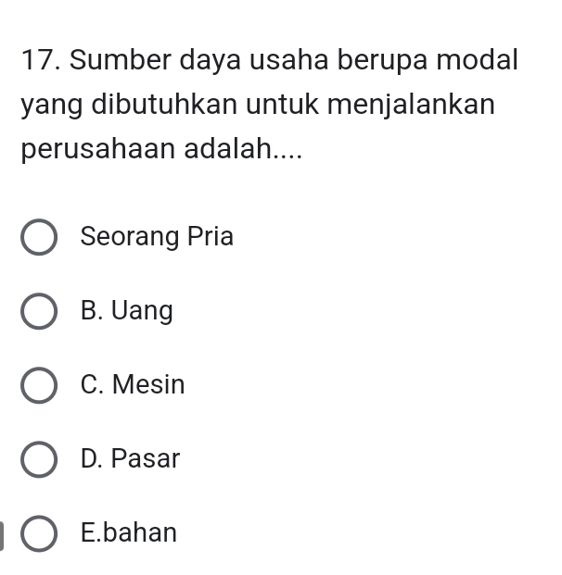
Task: Click the word perusahaan in the question
Action: (98, 150)
